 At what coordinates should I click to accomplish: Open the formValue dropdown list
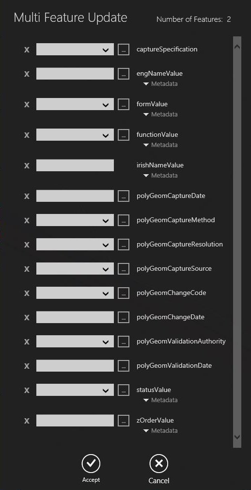75,104
